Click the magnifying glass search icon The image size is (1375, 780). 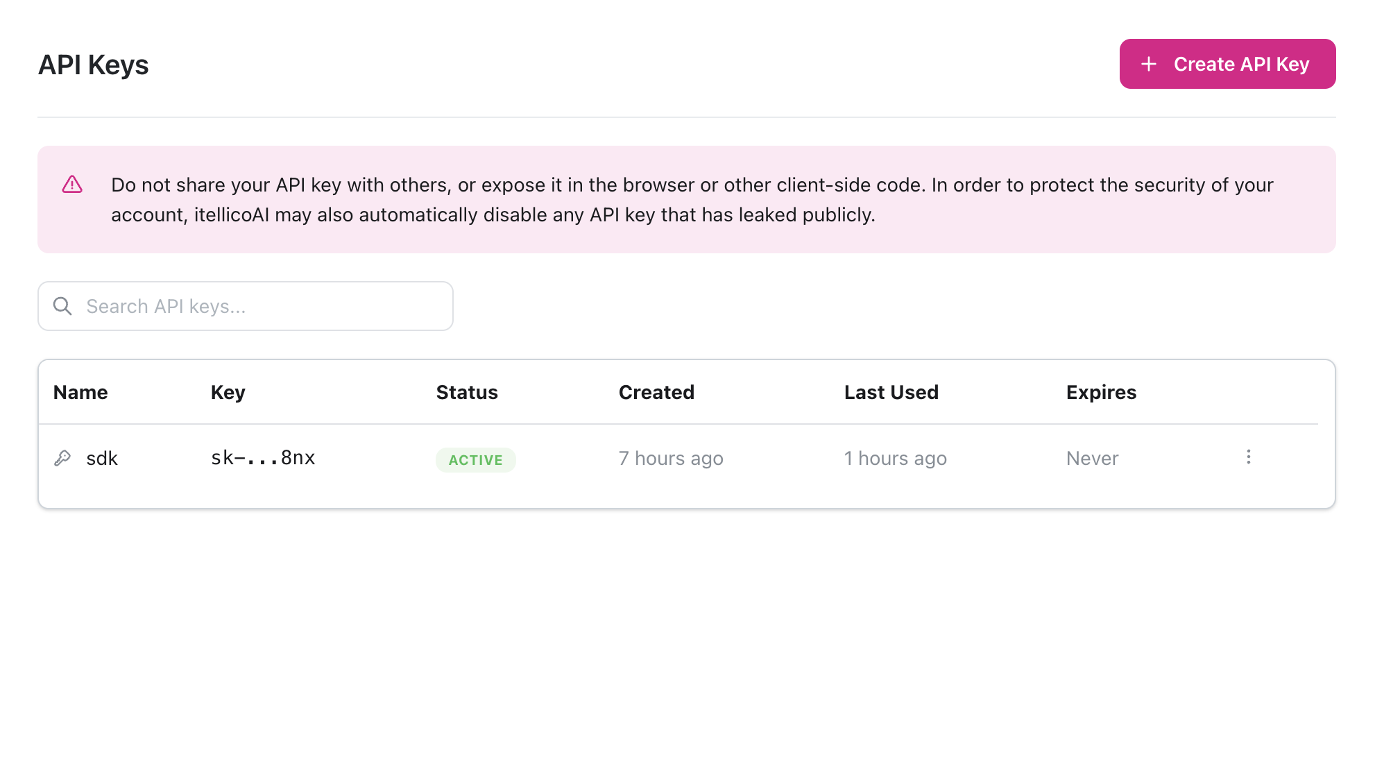63,306
